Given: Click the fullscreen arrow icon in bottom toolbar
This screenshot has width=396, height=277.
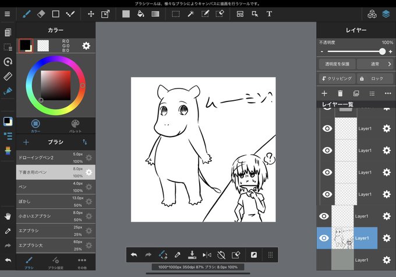Looking at the screenshot, I should [x=254, y=255].
